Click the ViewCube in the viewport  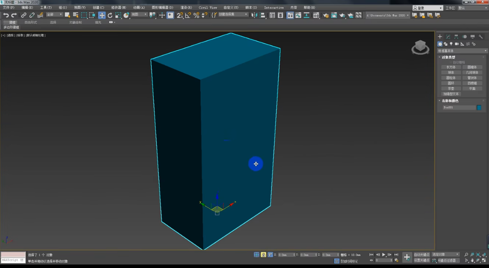click(x=420, y=47)
